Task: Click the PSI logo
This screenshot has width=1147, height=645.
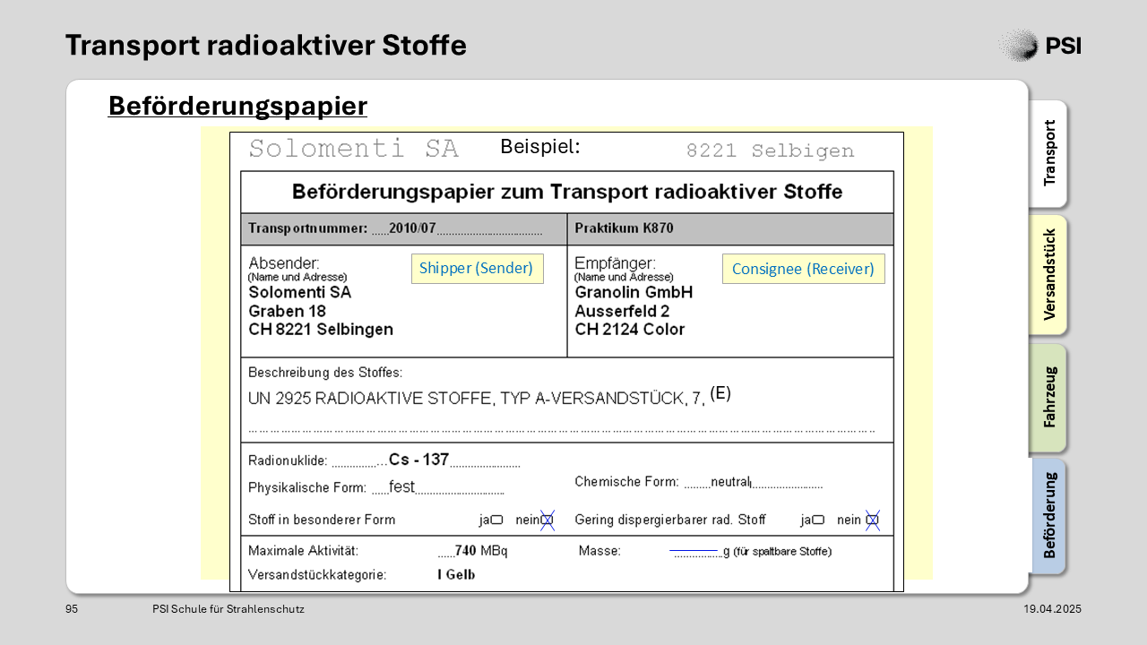Action: 1039,45
